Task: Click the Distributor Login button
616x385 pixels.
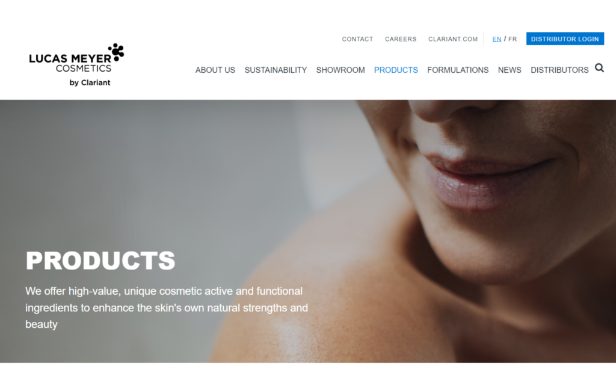Action: click(565, 39)
